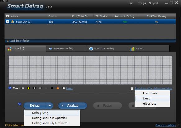The height and width of the screenshot is (128, 181).
Task: Open Shut down after defragmentation options link
Action: coord(153,88)
